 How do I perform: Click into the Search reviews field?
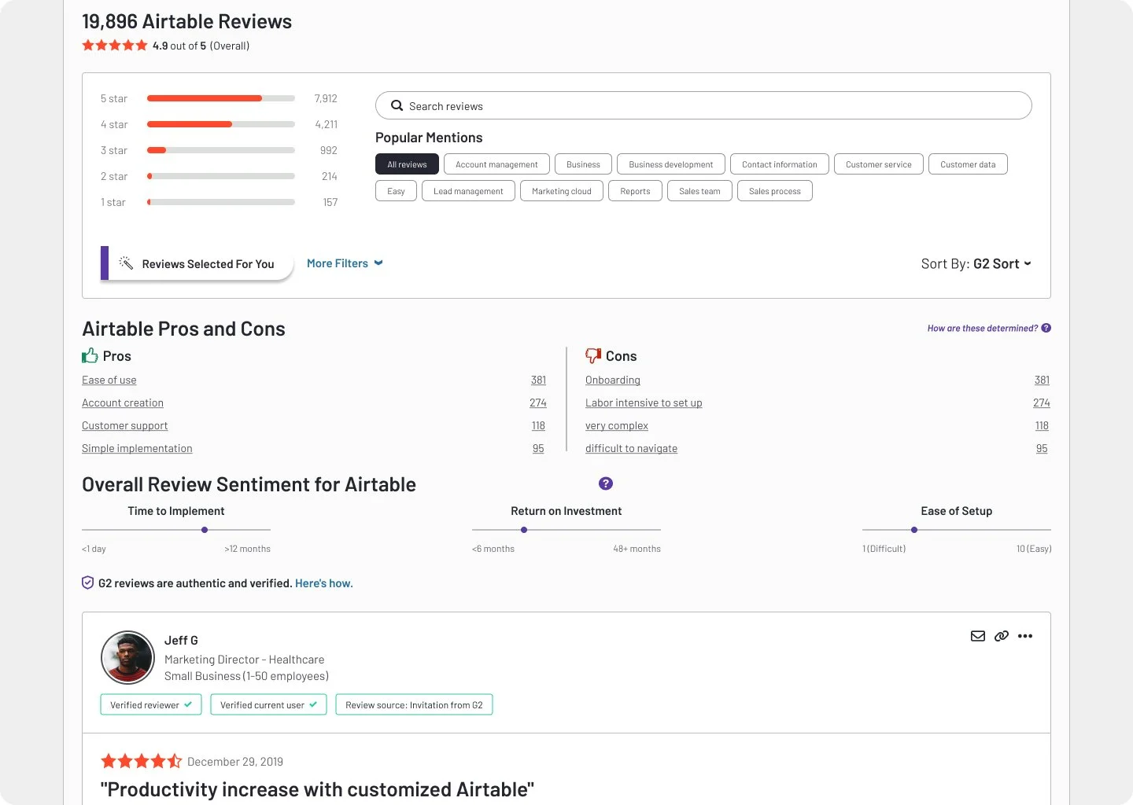(703, 105)
